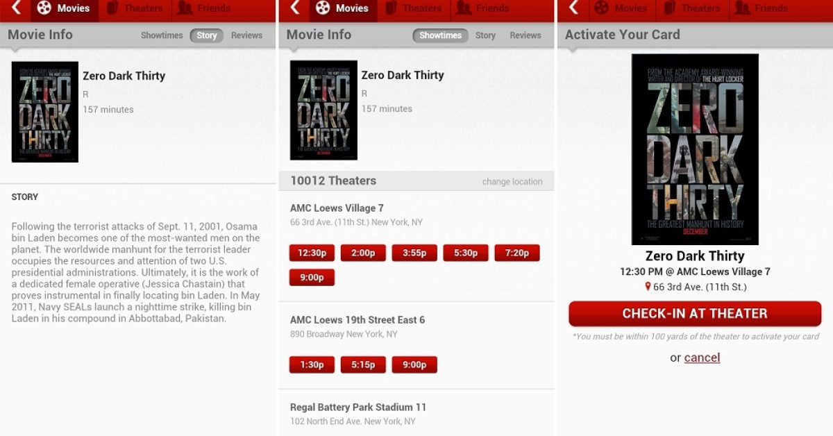Tap Friends people icon on the Activate Your Card screen

click(742, 8)
